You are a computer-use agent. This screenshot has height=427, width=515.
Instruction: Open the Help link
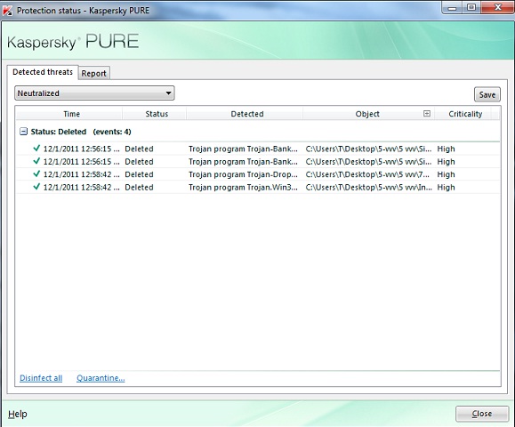click(18, 414)
